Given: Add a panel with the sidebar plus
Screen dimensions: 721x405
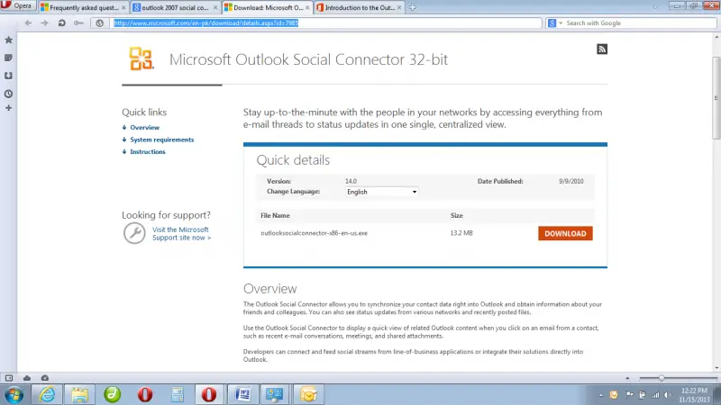Looking at the screenshot, I should pyautogui.click(x=8, y=108).
